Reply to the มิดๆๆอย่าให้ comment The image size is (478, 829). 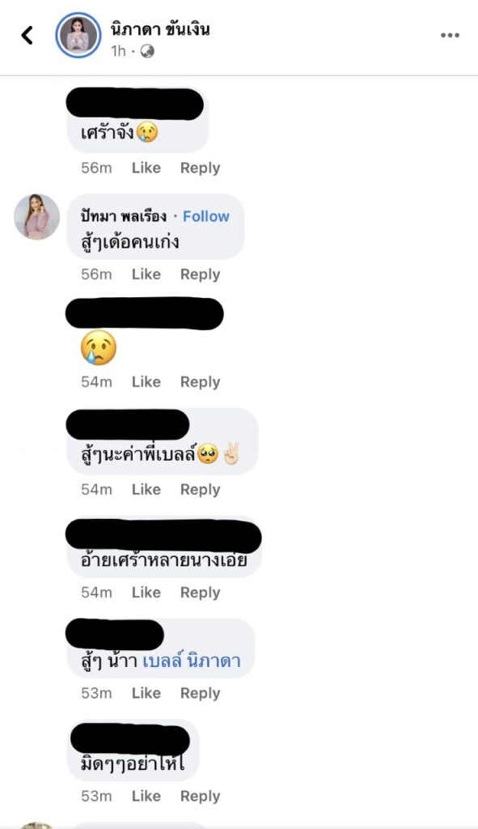(x=201, y=797)
